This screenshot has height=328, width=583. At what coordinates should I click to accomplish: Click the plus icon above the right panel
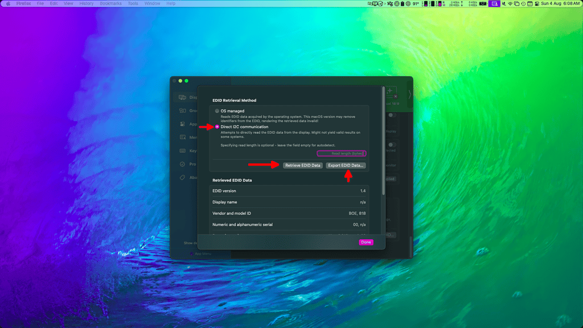tap(389, 91)
